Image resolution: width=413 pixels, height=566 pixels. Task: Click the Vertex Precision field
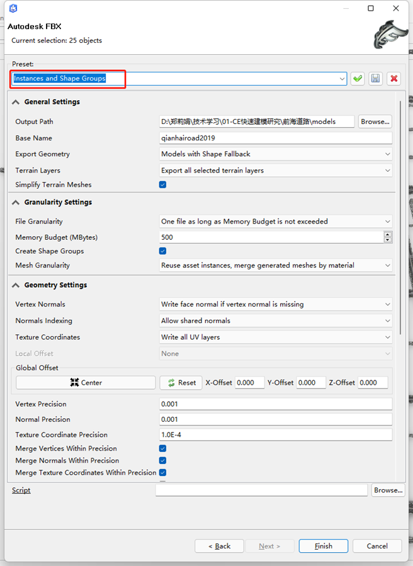[x=276, y=404]
